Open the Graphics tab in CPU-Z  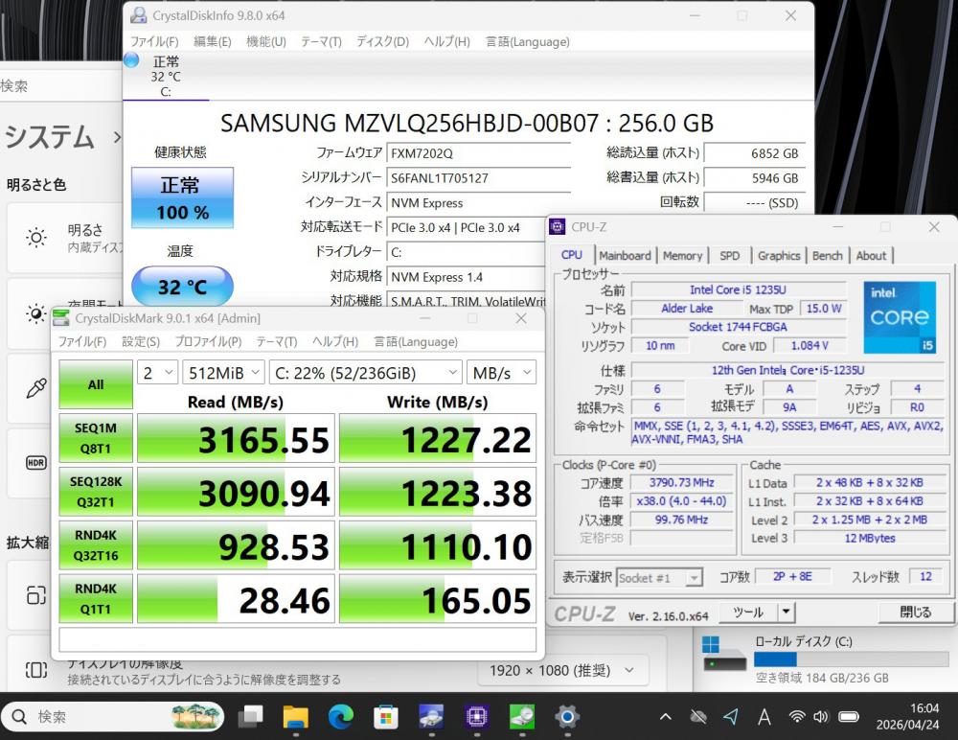pyautogui.click(x=778, y=256)
